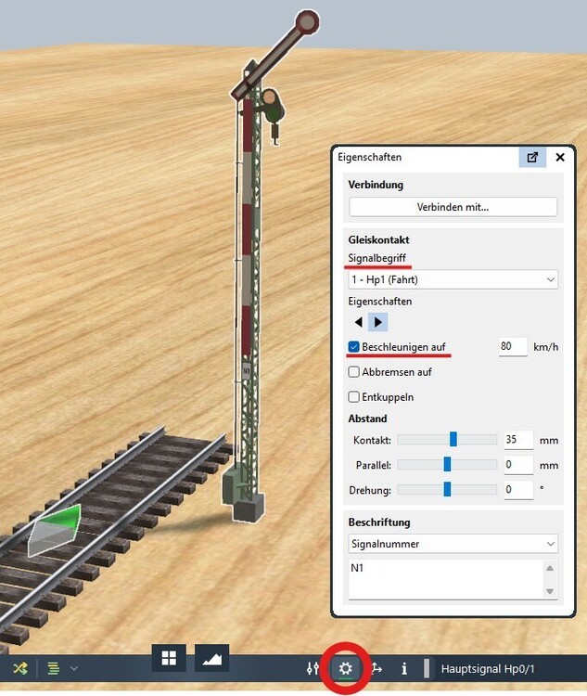Click the Verbinden mit... button
The height and width of the screenshot is (696, 587).
453,207
